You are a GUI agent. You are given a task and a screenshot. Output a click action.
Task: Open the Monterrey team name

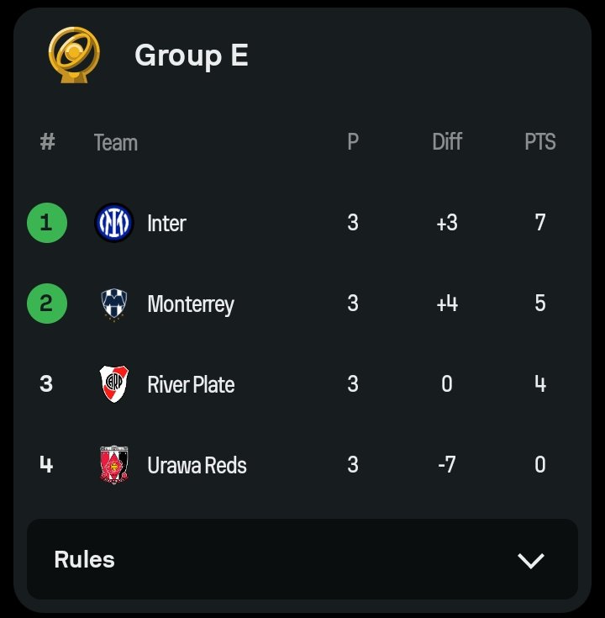(x=191, y=304)
